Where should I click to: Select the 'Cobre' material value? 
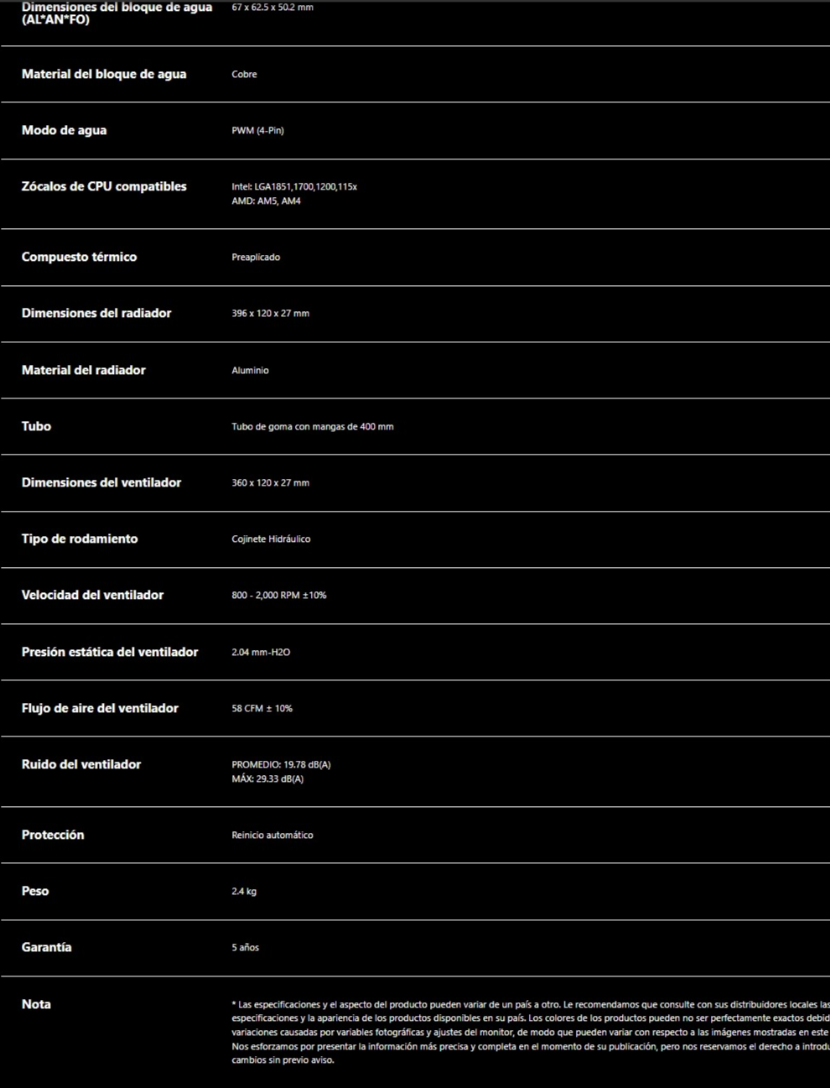(x=244, y=74)
